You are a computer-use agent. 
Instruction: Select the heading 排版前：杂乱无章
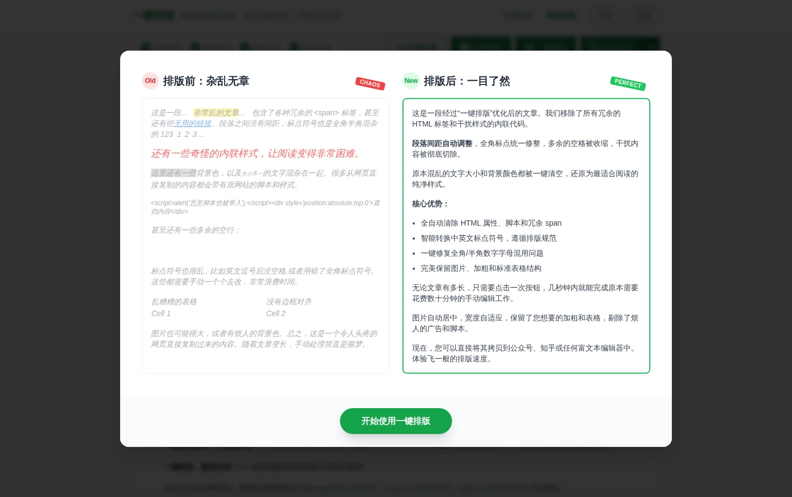(x=206, y=81)
